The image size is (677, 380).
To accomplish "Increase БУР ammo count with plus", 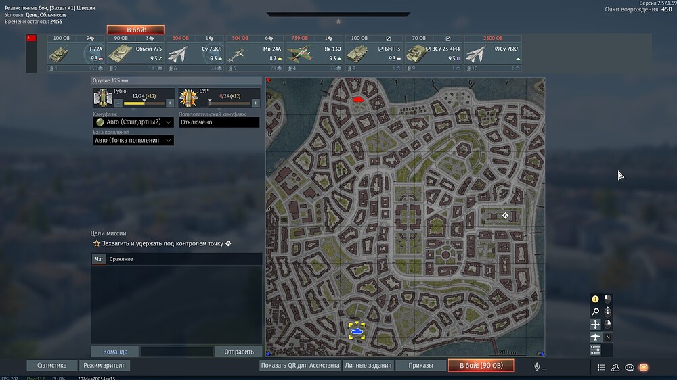I will (x=256, y=103).
